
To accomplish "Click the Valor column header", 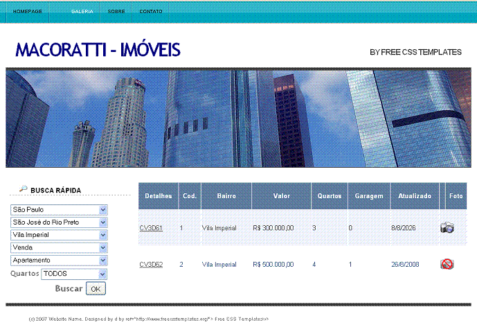I will [281, 196].
